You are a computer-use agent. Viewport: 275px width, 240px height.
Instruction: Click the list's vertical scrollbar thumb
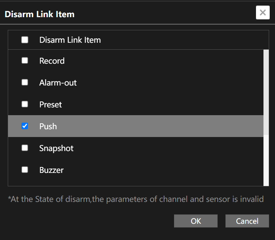(x=266, y=92)
